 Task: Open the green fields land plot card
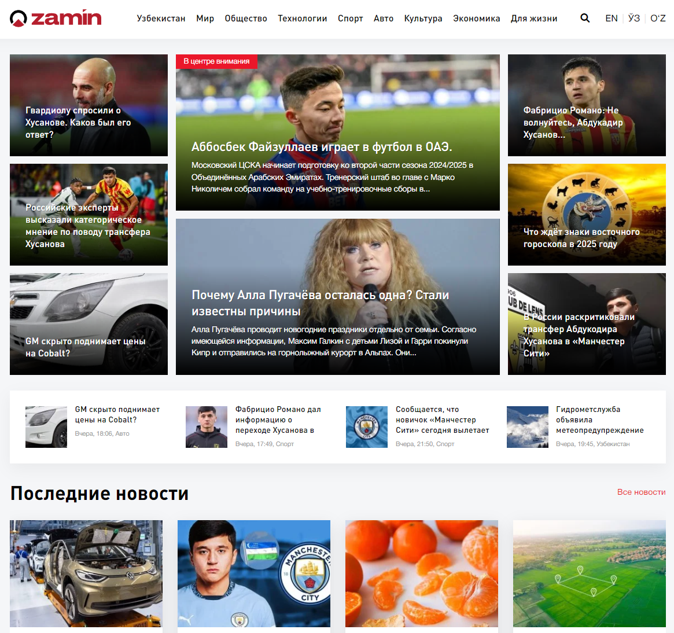coord(590,574)
